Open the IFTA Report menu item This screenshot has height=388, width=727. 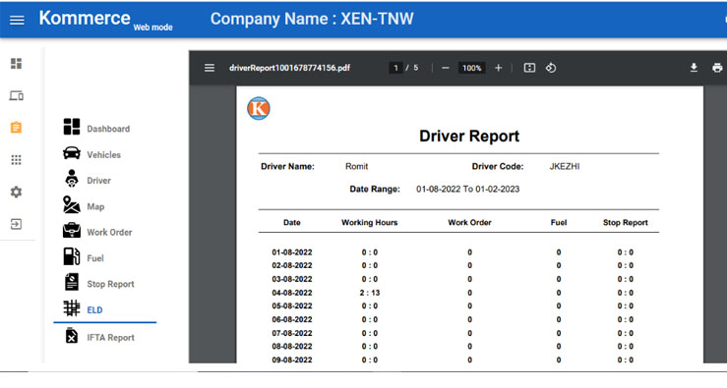pyautogui.click(x=110, y=338)
